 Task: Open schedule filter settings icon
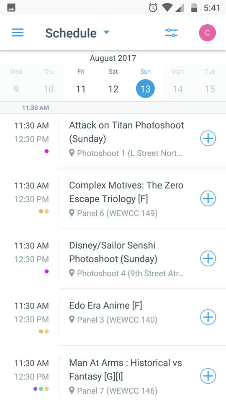point(172,33)
